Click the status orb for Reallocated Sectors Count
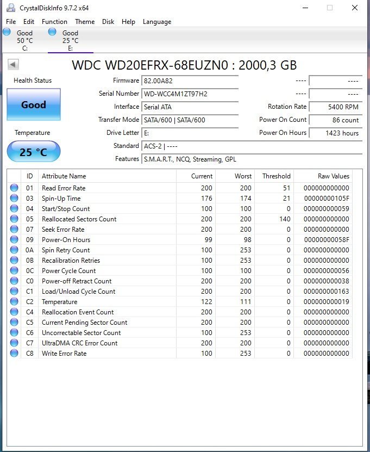370x452 pixels. (x=14, y=219)
